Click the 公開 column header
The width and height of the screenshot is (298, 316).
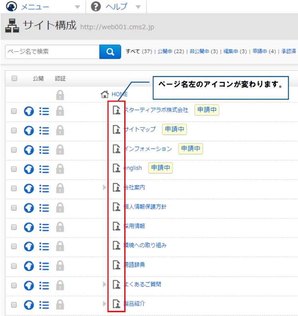pyautogui.click(x=38, y=79)
